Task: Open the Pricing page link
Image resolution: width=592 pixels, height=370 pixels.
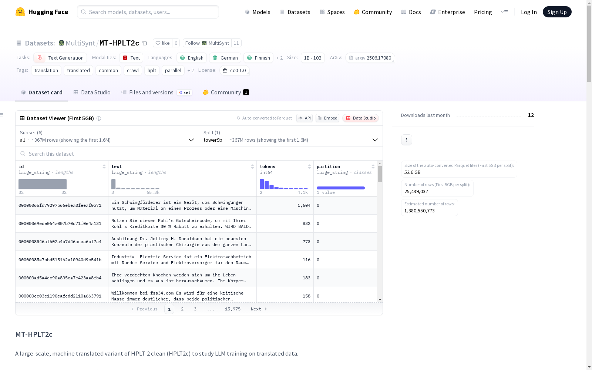Action: pos(483,12)
